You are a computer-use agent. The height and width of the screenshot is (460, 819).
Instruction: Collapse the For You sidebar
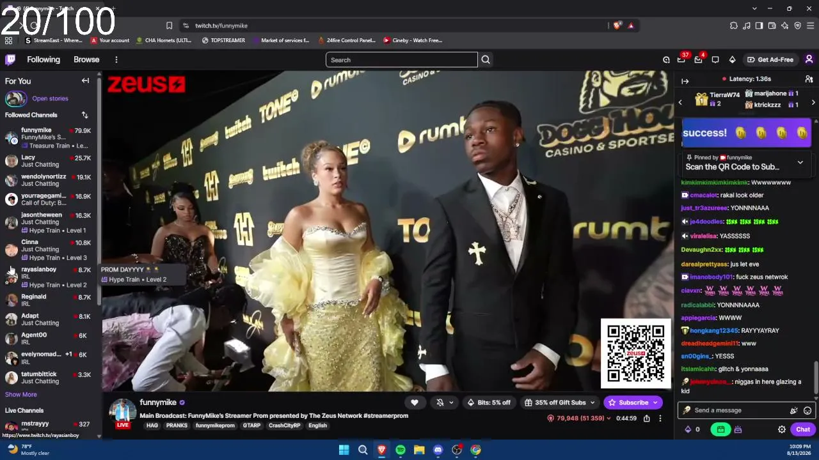[x=85, y=81]
